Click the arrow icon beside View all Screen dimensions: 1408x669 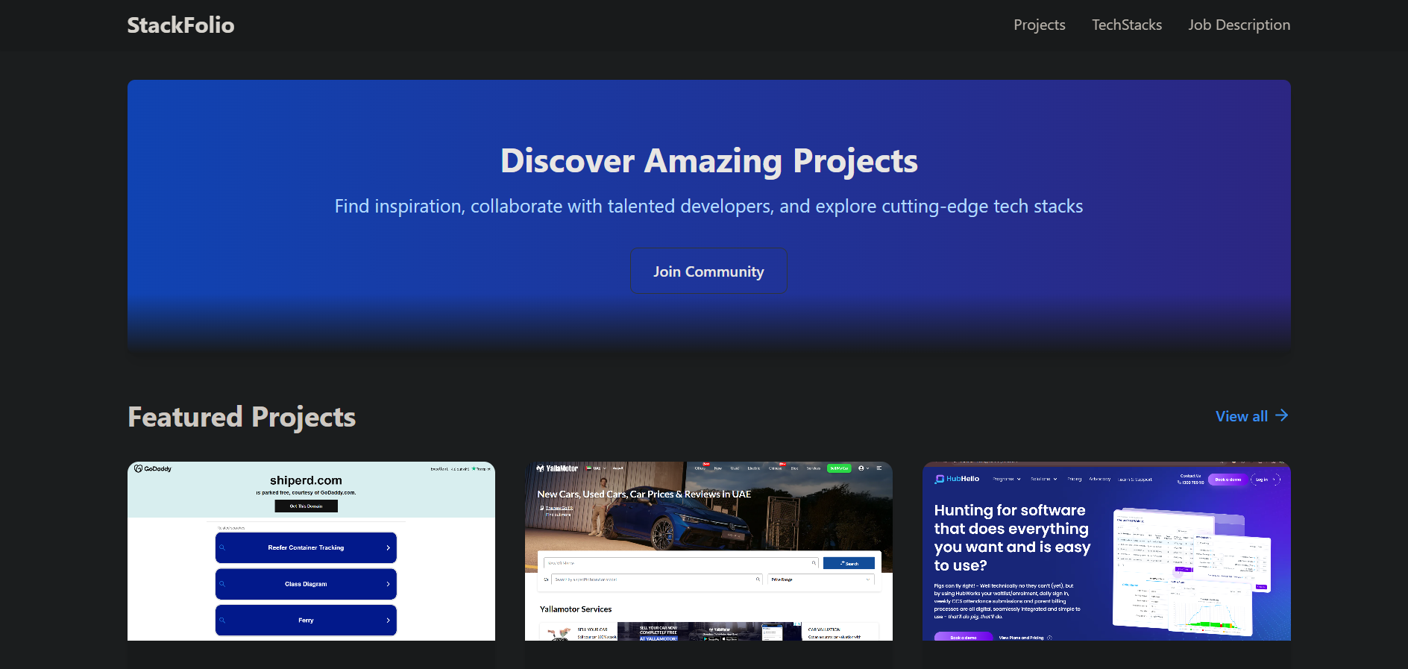[1281, 415]
